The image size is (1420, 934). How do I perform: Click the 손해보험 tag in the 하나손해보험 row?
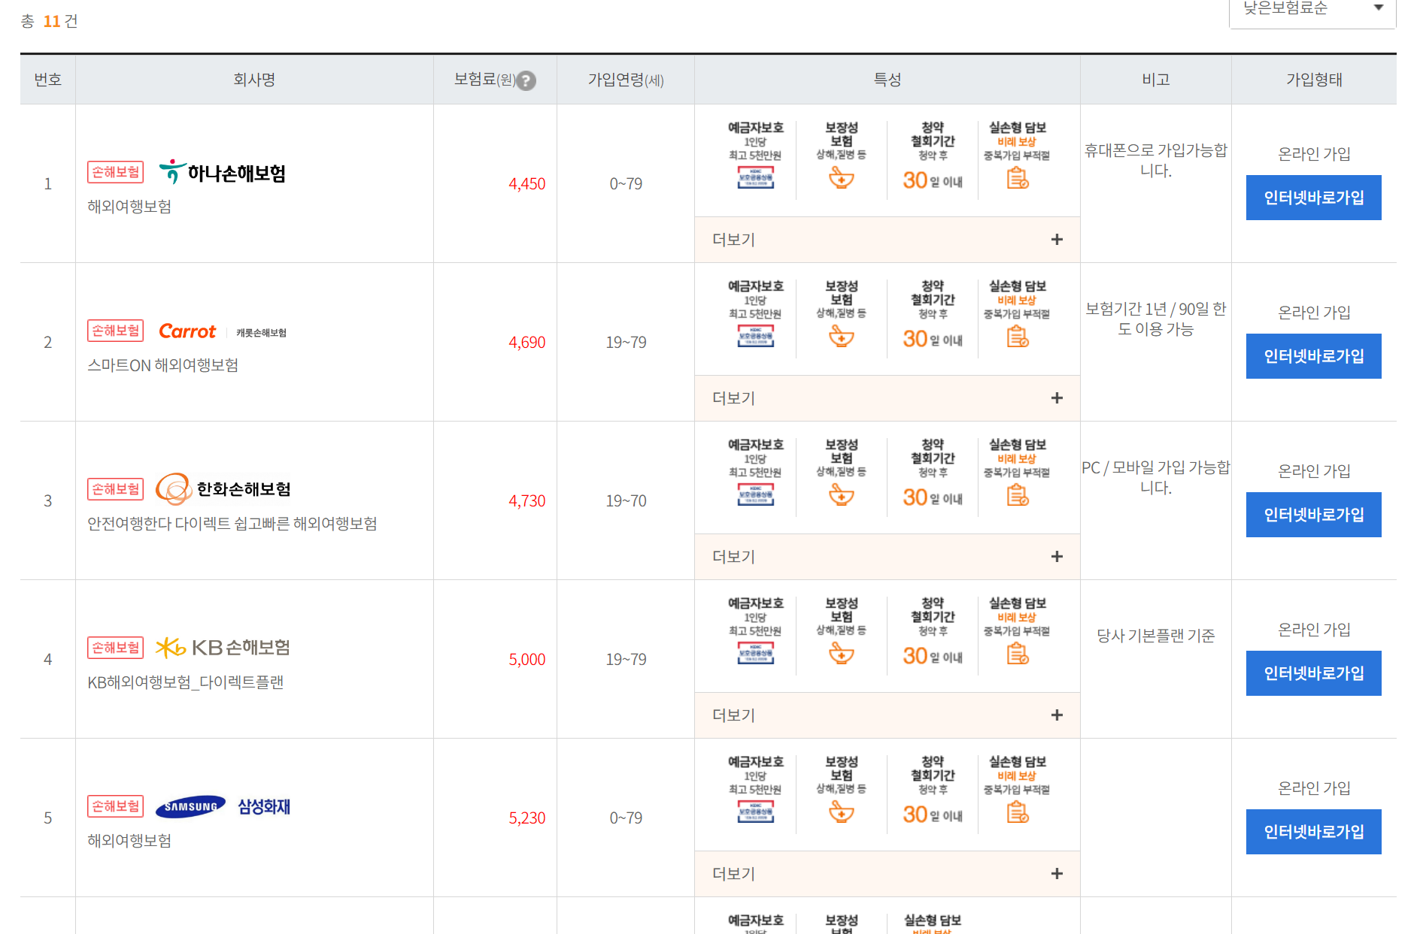[115, 172]
